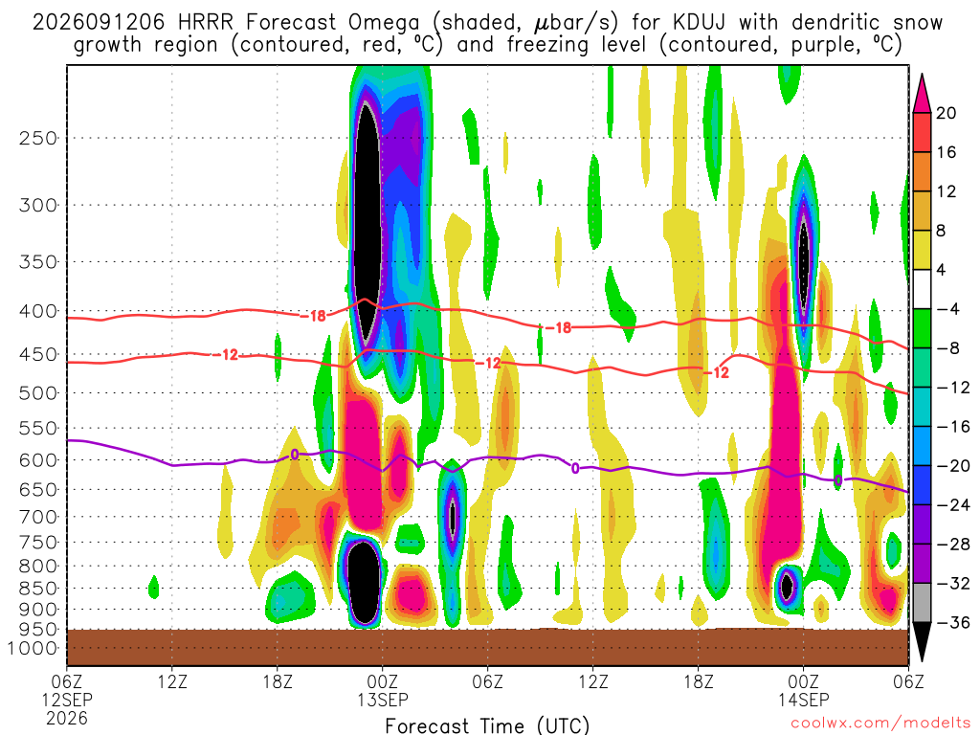This screenshot has height=735, width=980.
Task: Click the yellow 4 to 8 colorbar swatch
Action: coord(922,250)
